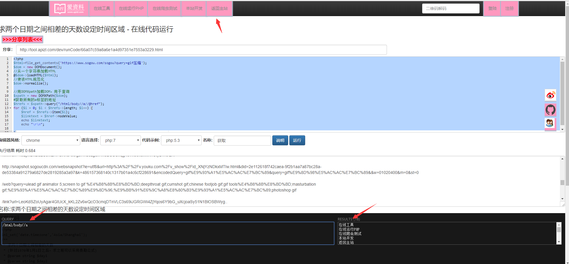Viewport: 569px width, 264px height.
Task: Click result output scrollbar up arrow
Action: [x=562, y=159]
